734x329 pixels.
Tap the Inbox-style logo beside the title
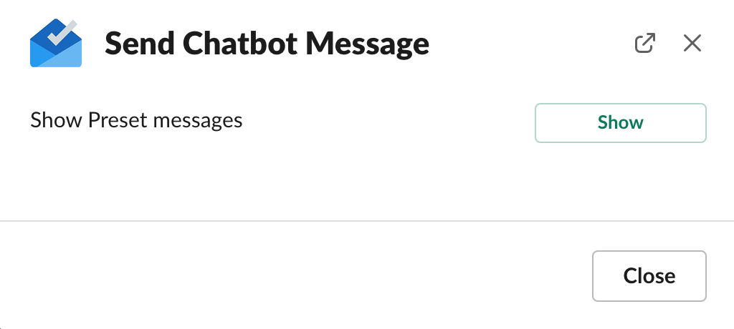[x=56, y=43]
